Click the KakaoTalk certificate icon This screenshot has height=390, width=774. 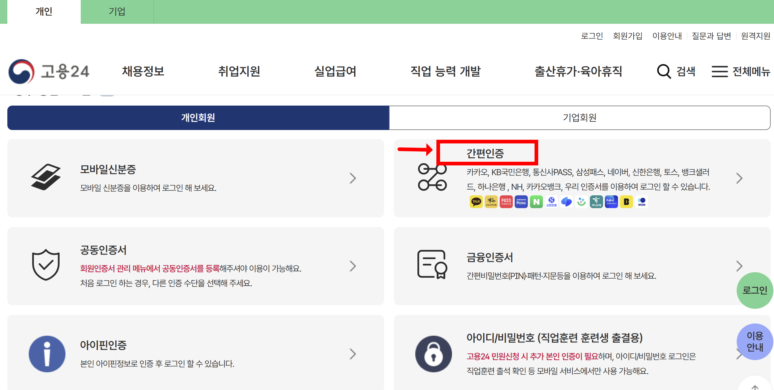[x=476, y=202]
